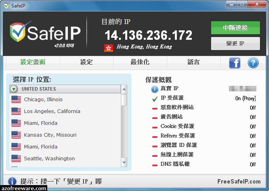Image resolution: width=269 pixels, height=191 pixels.
Task: Click the location list scroll up arrow
Action: (124, 89)
